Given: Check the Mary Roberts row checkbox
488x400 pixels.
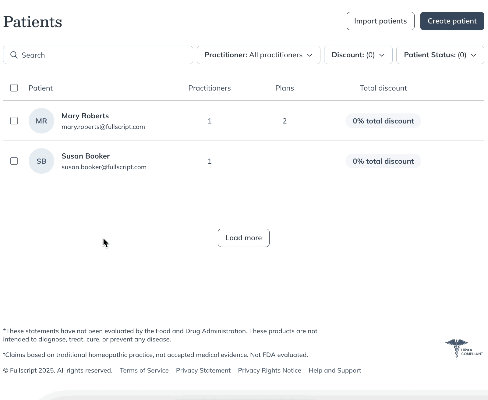Looking at the screenshot, I should pyautogui.click(x=14, y=121).
